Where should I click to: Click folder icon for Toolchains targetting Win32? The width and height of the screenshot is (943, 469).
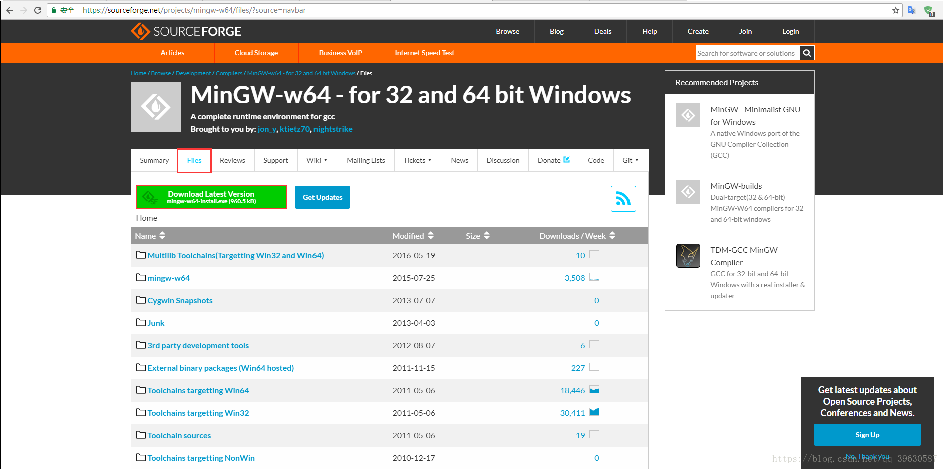[x=141, y=413]
